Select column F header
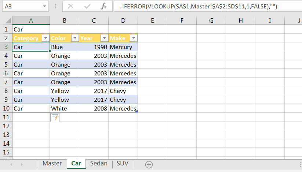The width and height of the screenshot is (302, 172). [x=182, y=20]
